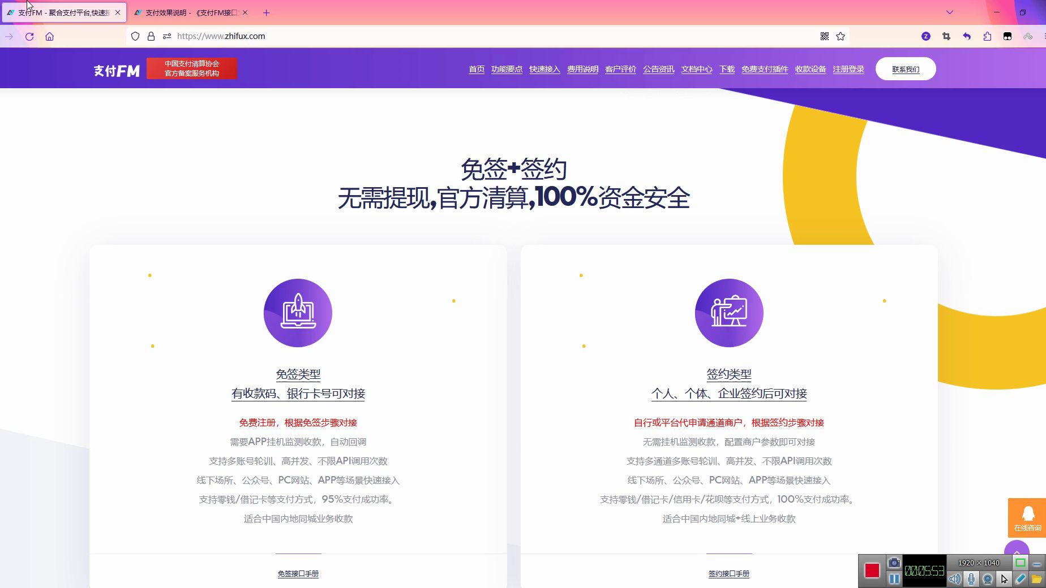The image size is (1046, 588).
Task: Bookmark page with the star icon
Action: pos(841,36)
